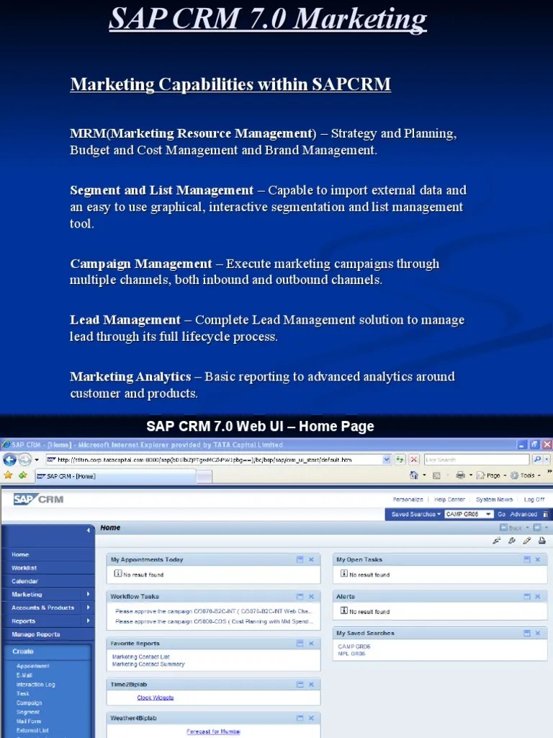The height and width of the screenshot is (738, 553).
Task: Open Marketing in the navigation bar
Action: pyautogui.click(x=27, y=595)
